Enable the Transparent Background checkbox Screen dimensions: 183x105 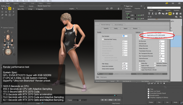tap(140, 68)
